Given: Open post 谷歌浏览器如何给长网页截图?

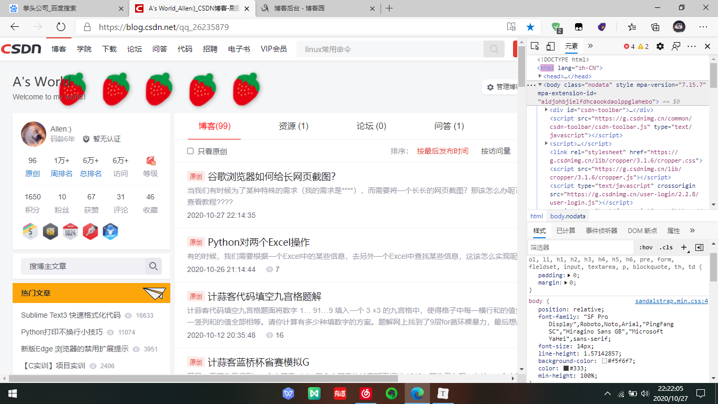Looking at the screenshot, I should (272, 176).
